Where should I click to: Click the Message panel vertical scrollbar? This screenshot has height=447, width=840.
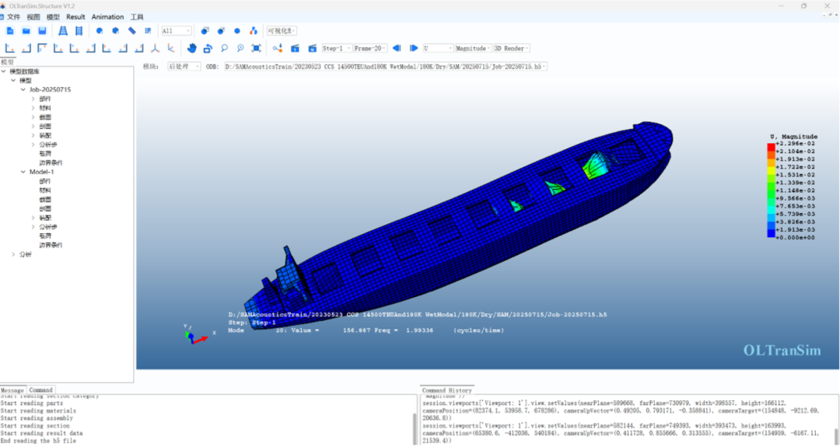[415, 428]
